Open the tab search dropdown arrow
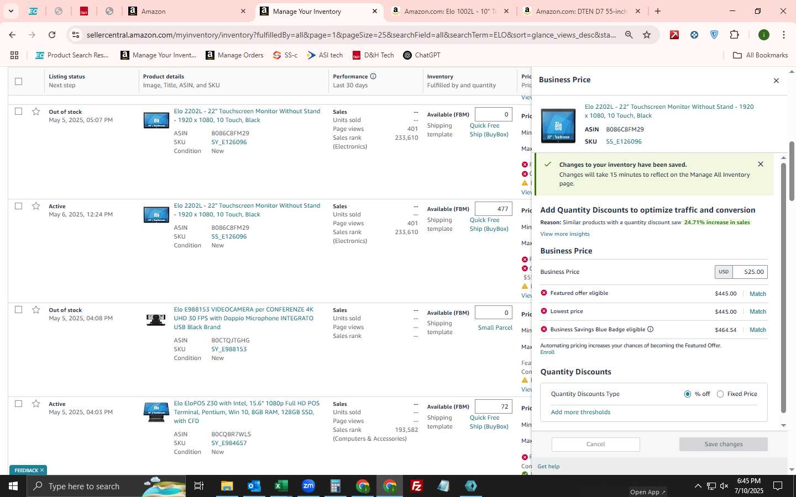The width and height of the screenshot is (796, 497). [11, 11]
